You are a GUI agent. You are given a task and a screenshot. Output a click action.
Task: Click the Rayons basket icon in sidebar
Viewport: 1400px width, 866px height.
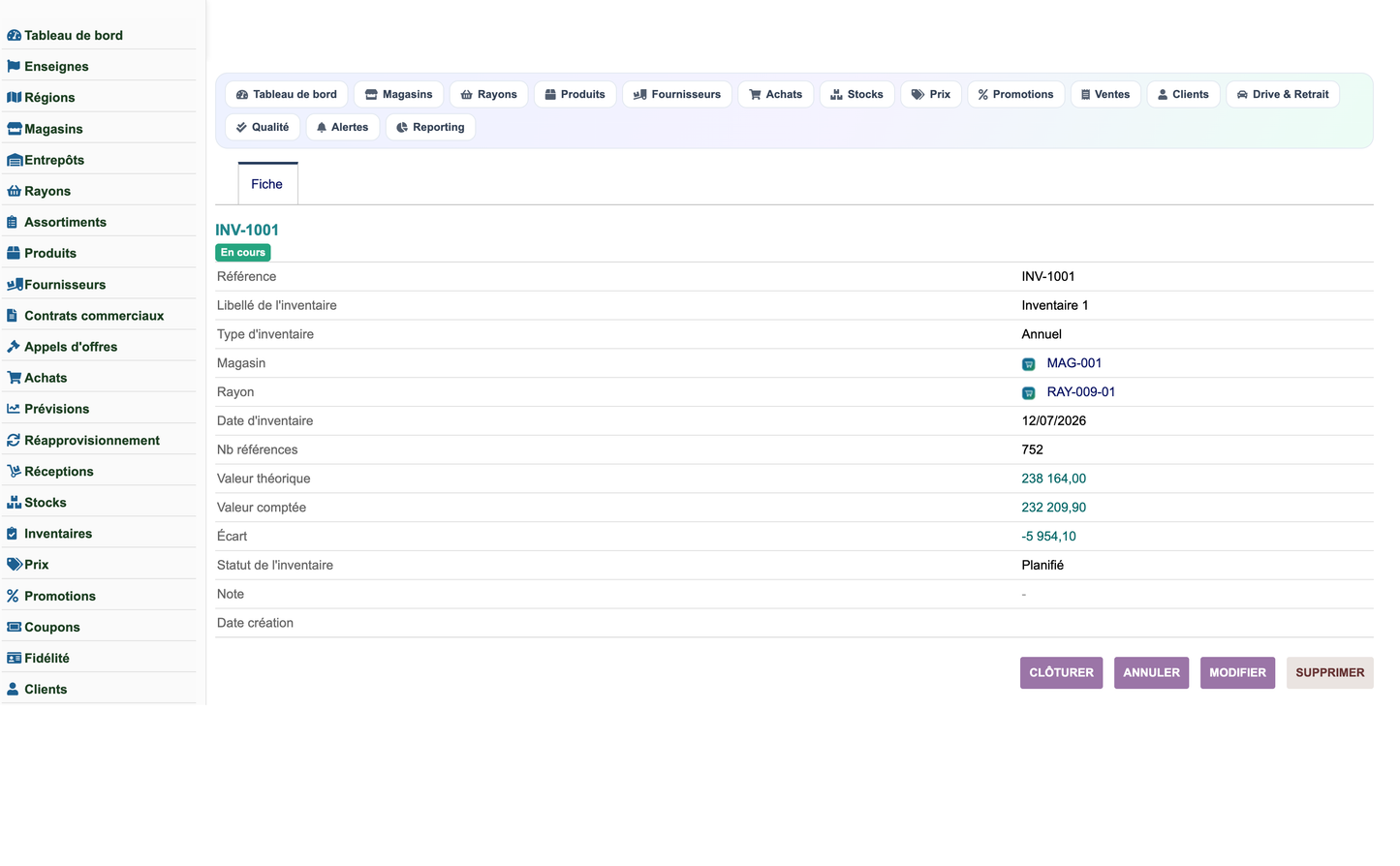pos(14,191)
